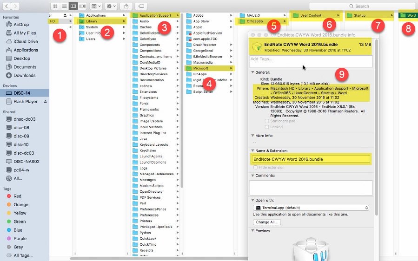Toggle the Locked checkbox
418x261 pixels.
267,127
